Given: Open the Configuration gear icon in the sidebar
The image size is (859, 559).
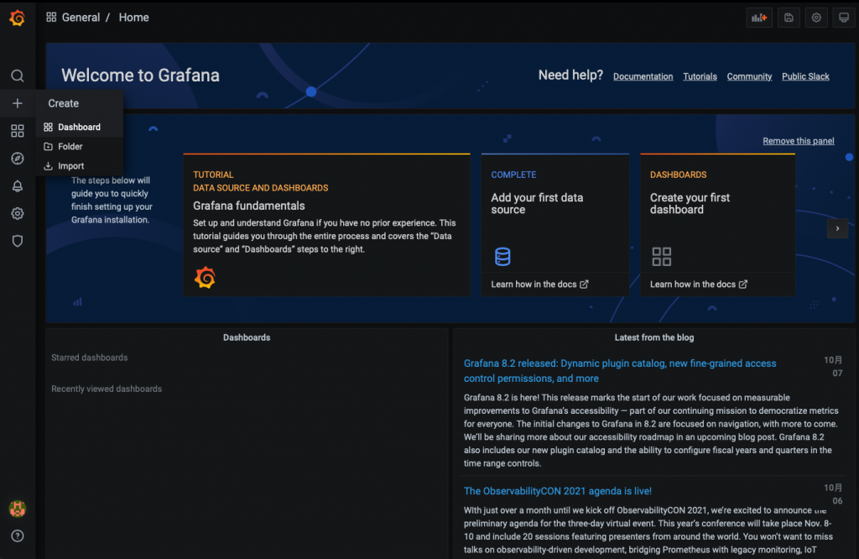Looking at the screenshot, I should [x=18, y=214].
